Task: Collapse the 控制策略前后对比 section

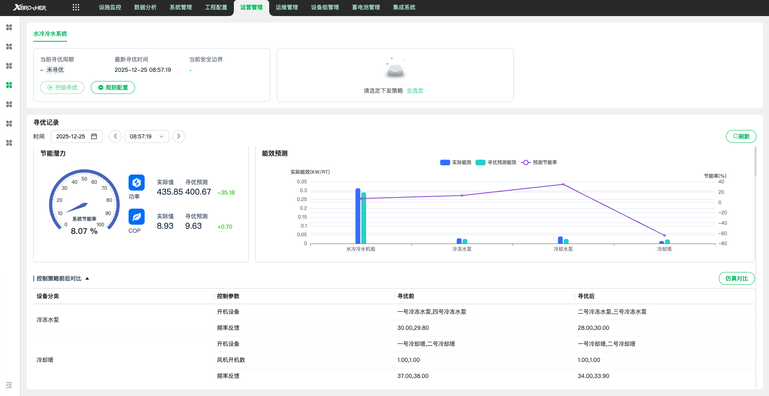Action: click(x=87, y=278)
